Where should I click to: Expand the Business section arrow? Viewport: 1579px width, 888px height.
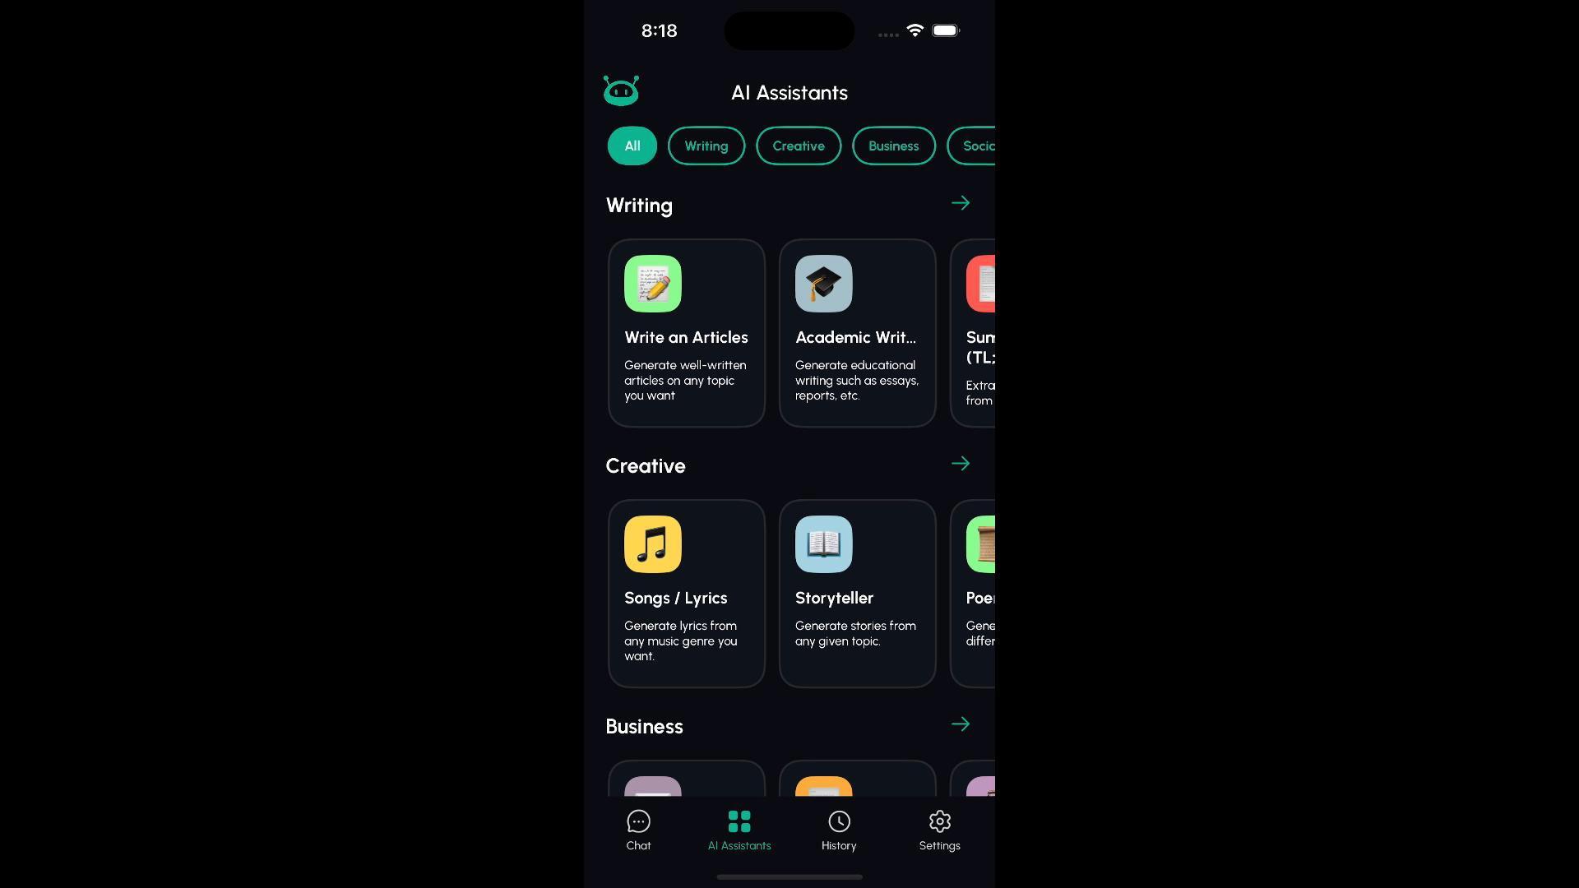point(960,724)
